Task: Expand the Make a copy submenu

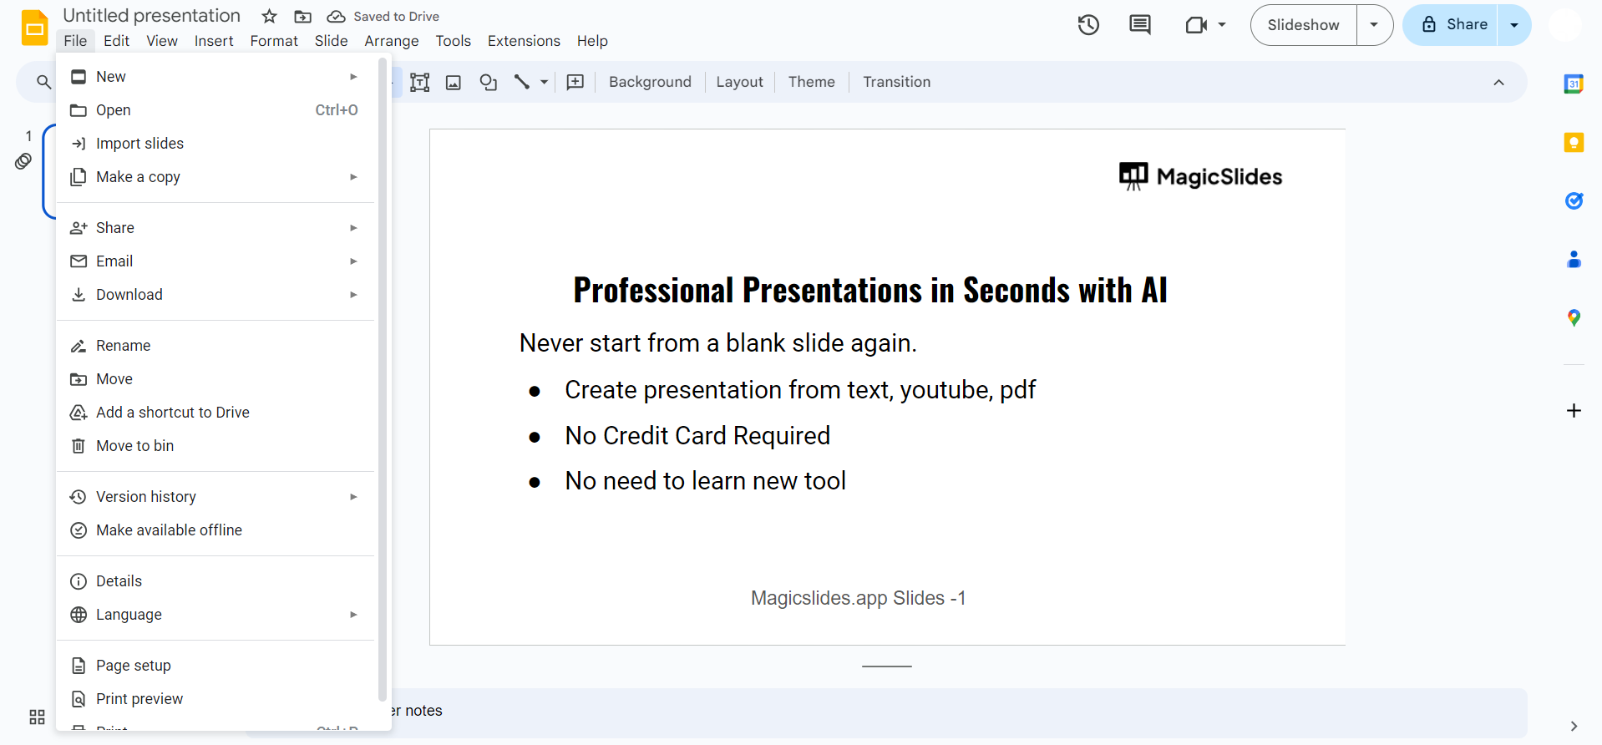Action: (353, 177)
